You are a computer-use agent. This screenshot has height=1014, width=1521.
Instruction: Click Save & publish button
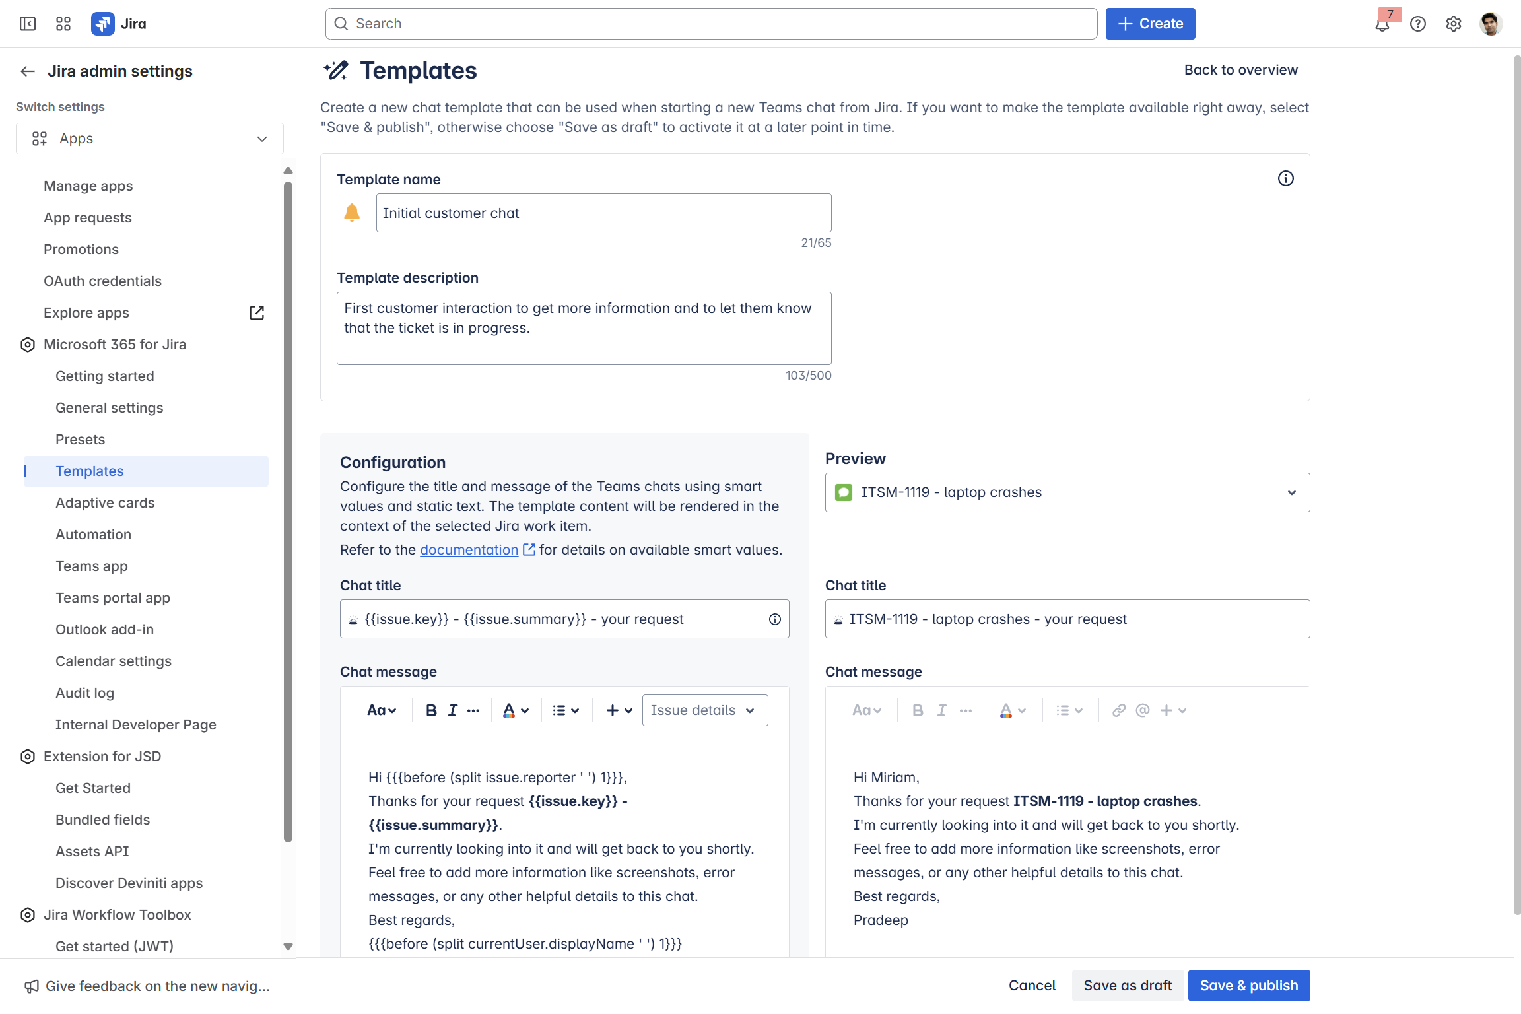(1248, 986)
